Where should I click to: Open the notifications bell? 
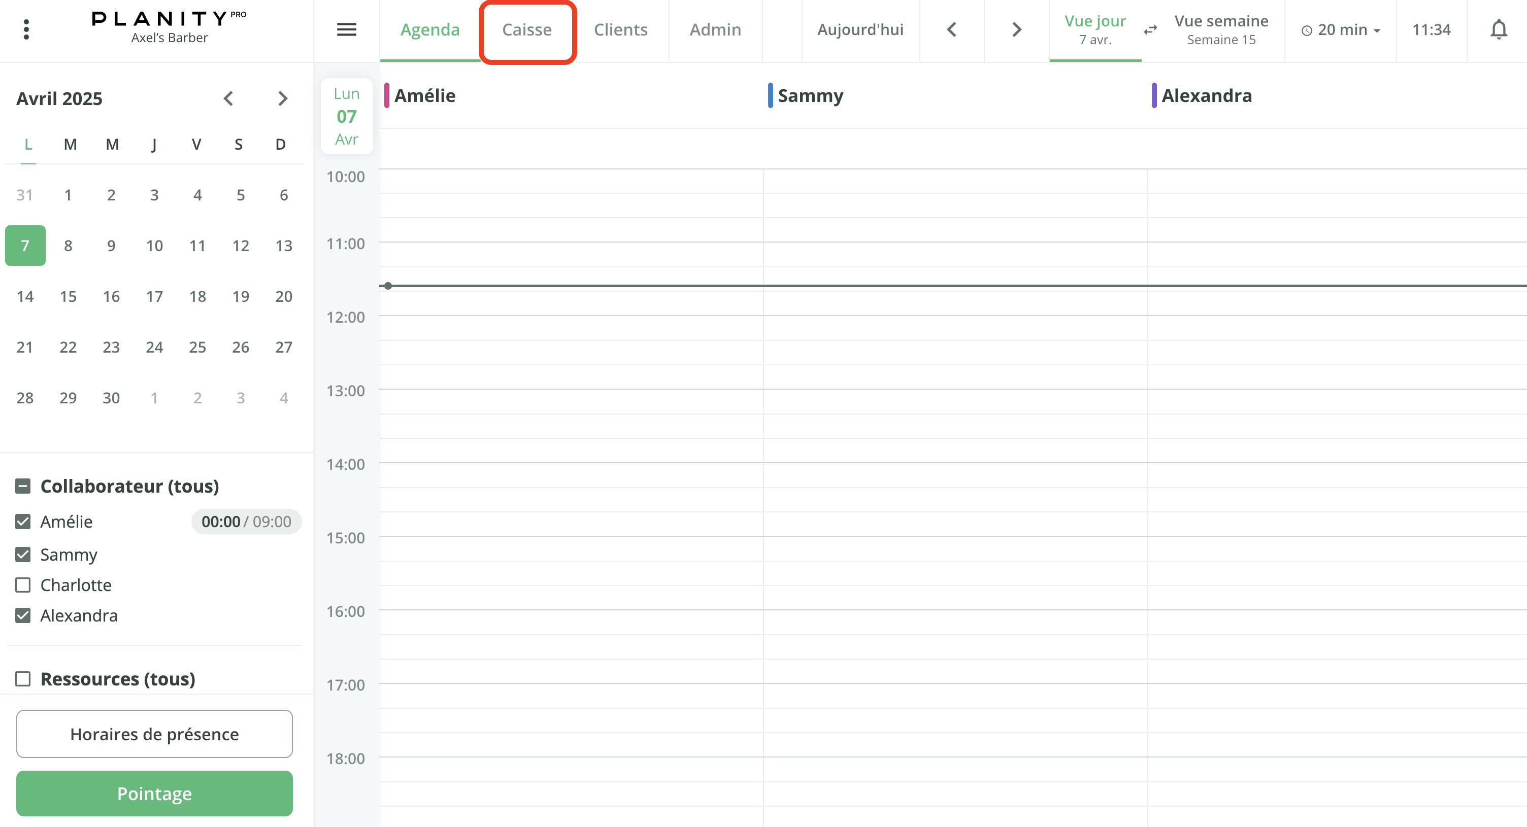tap(1499, 29)
